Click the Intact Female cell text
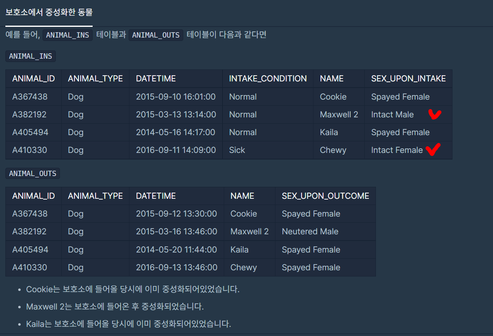This screenshot has height=336, width=493. click(397, 150)
